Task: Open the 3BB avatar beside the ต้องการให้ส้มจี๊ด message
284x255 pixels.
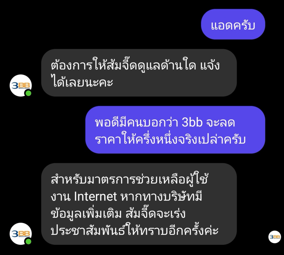Action: [x=21, y=85]
